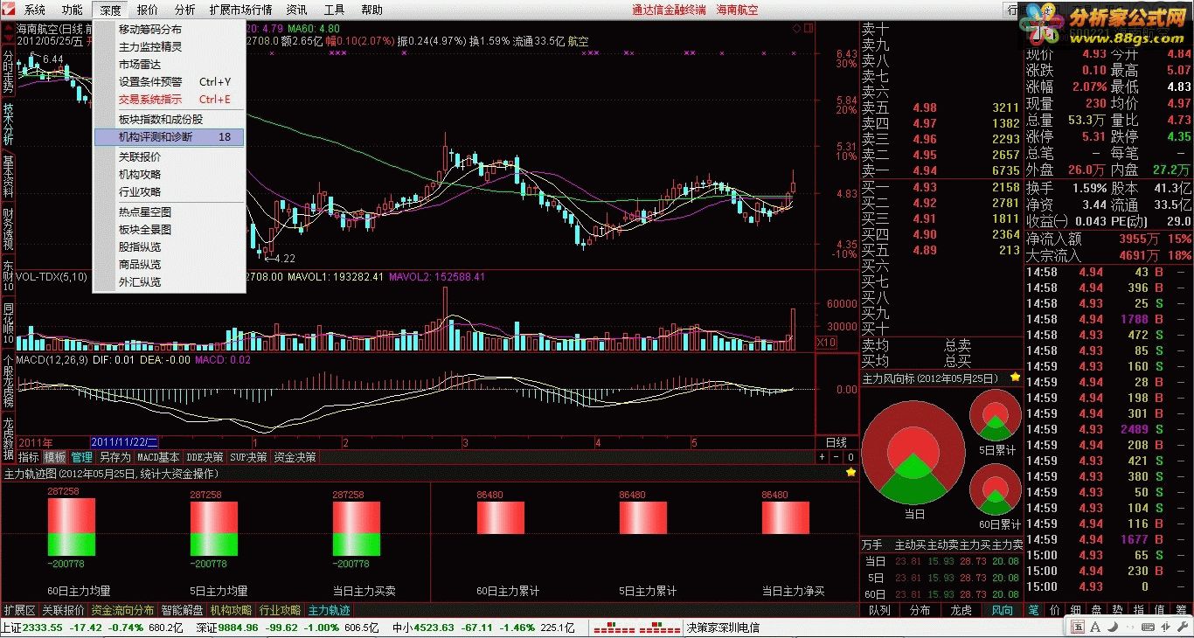This screenshot has height=638, width=1194.
Task: Click 决策家深圳电信 server label in status bar
Action: click(723, 628)
